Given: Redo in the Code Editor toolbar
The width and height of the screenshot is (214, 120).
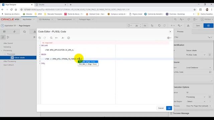Looking at the screenshot, I should (x=44, y=38).
